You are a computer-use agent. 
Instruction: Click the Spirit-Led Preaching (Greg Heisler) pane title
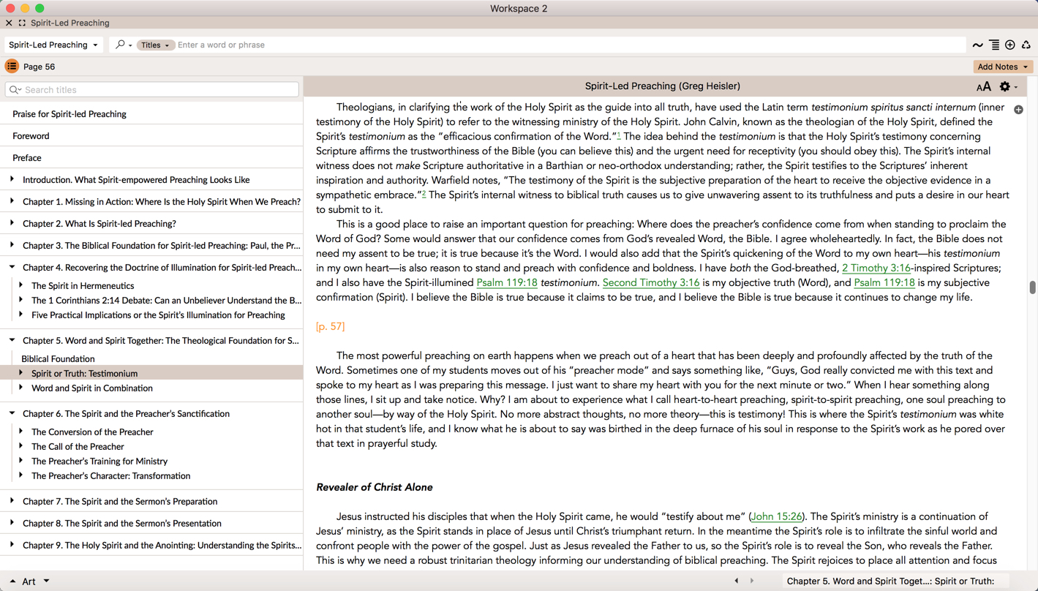click(x=663, y=86)
